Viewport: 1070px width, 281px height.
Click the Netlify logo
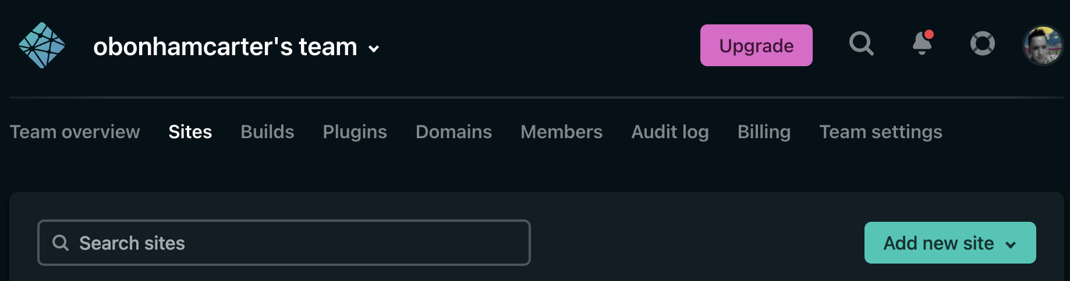pos(42,45)
